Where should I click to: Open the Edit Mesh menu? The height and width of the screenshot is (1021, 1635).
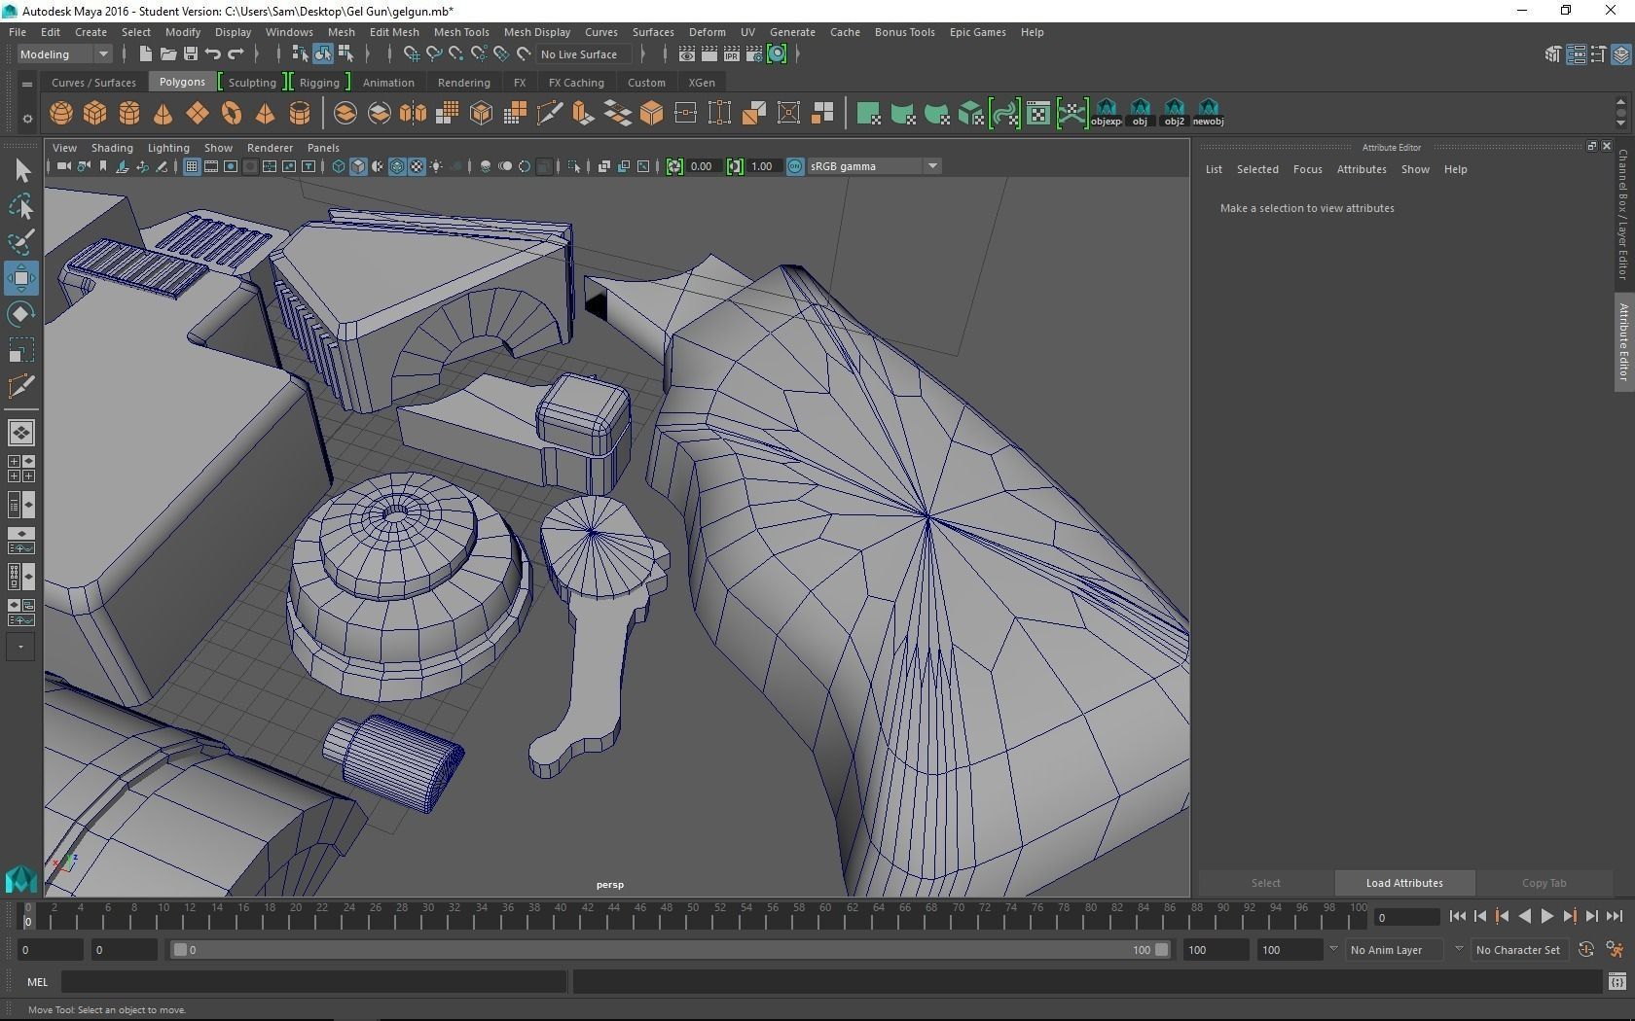[x=394, y=32]
